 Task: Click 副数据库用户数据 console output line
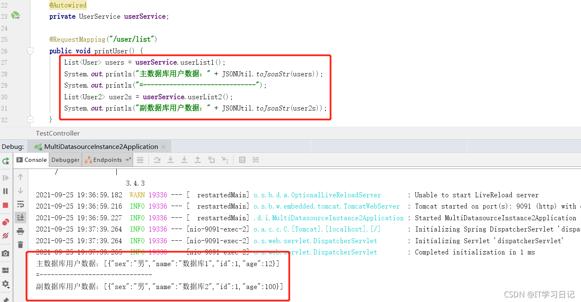[x=159, y=287]
